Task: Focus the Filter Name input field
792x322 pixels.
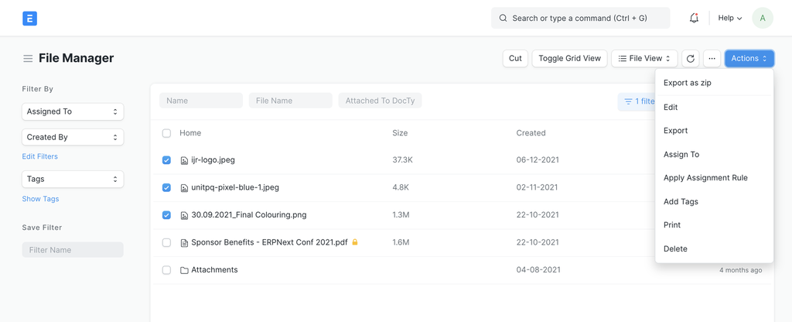Action: 73,250
